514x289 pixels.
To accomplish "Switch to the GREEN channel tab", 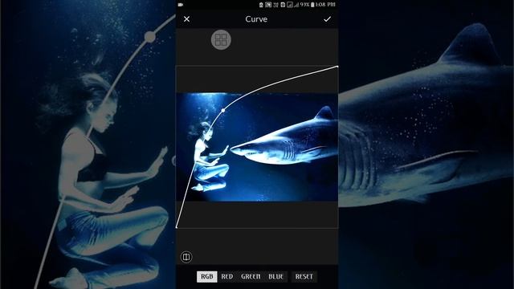I will coord(251,276).
